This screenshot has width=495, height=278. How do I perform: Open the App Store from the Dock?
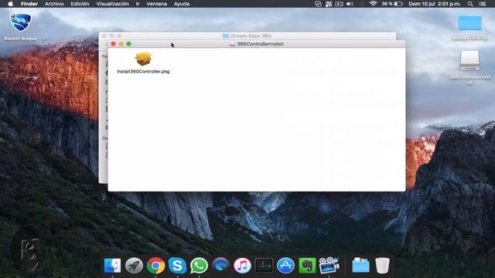(x=285, y=266)
